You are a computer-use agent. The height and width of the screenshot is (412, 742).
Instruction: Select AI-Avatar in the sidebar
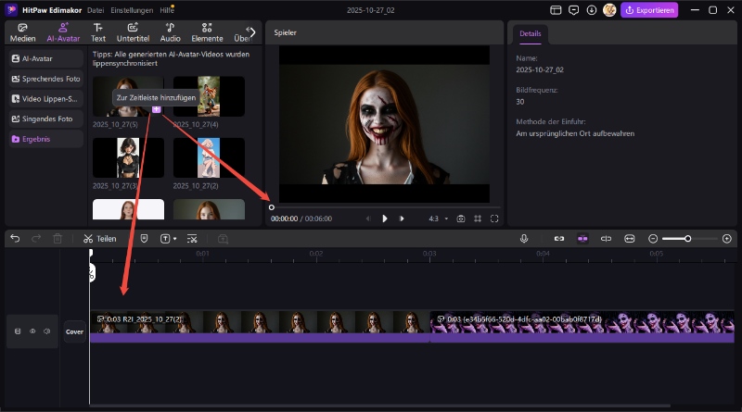click(45, 58)
